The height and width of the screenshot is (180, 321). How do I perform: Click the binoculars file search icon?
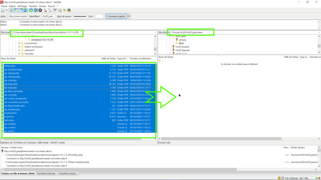click(69, 10)
